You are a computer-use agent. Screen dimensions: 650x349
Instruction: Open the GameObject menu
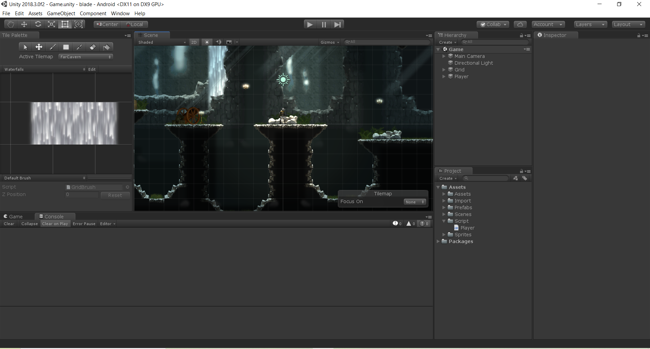pyautogui.click(x=61, y=14)
